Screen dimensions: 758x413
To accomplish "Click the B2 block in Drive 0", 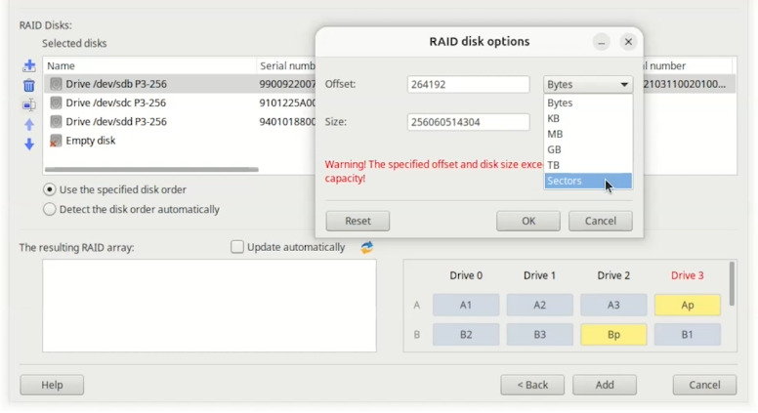I will point(466,335).
